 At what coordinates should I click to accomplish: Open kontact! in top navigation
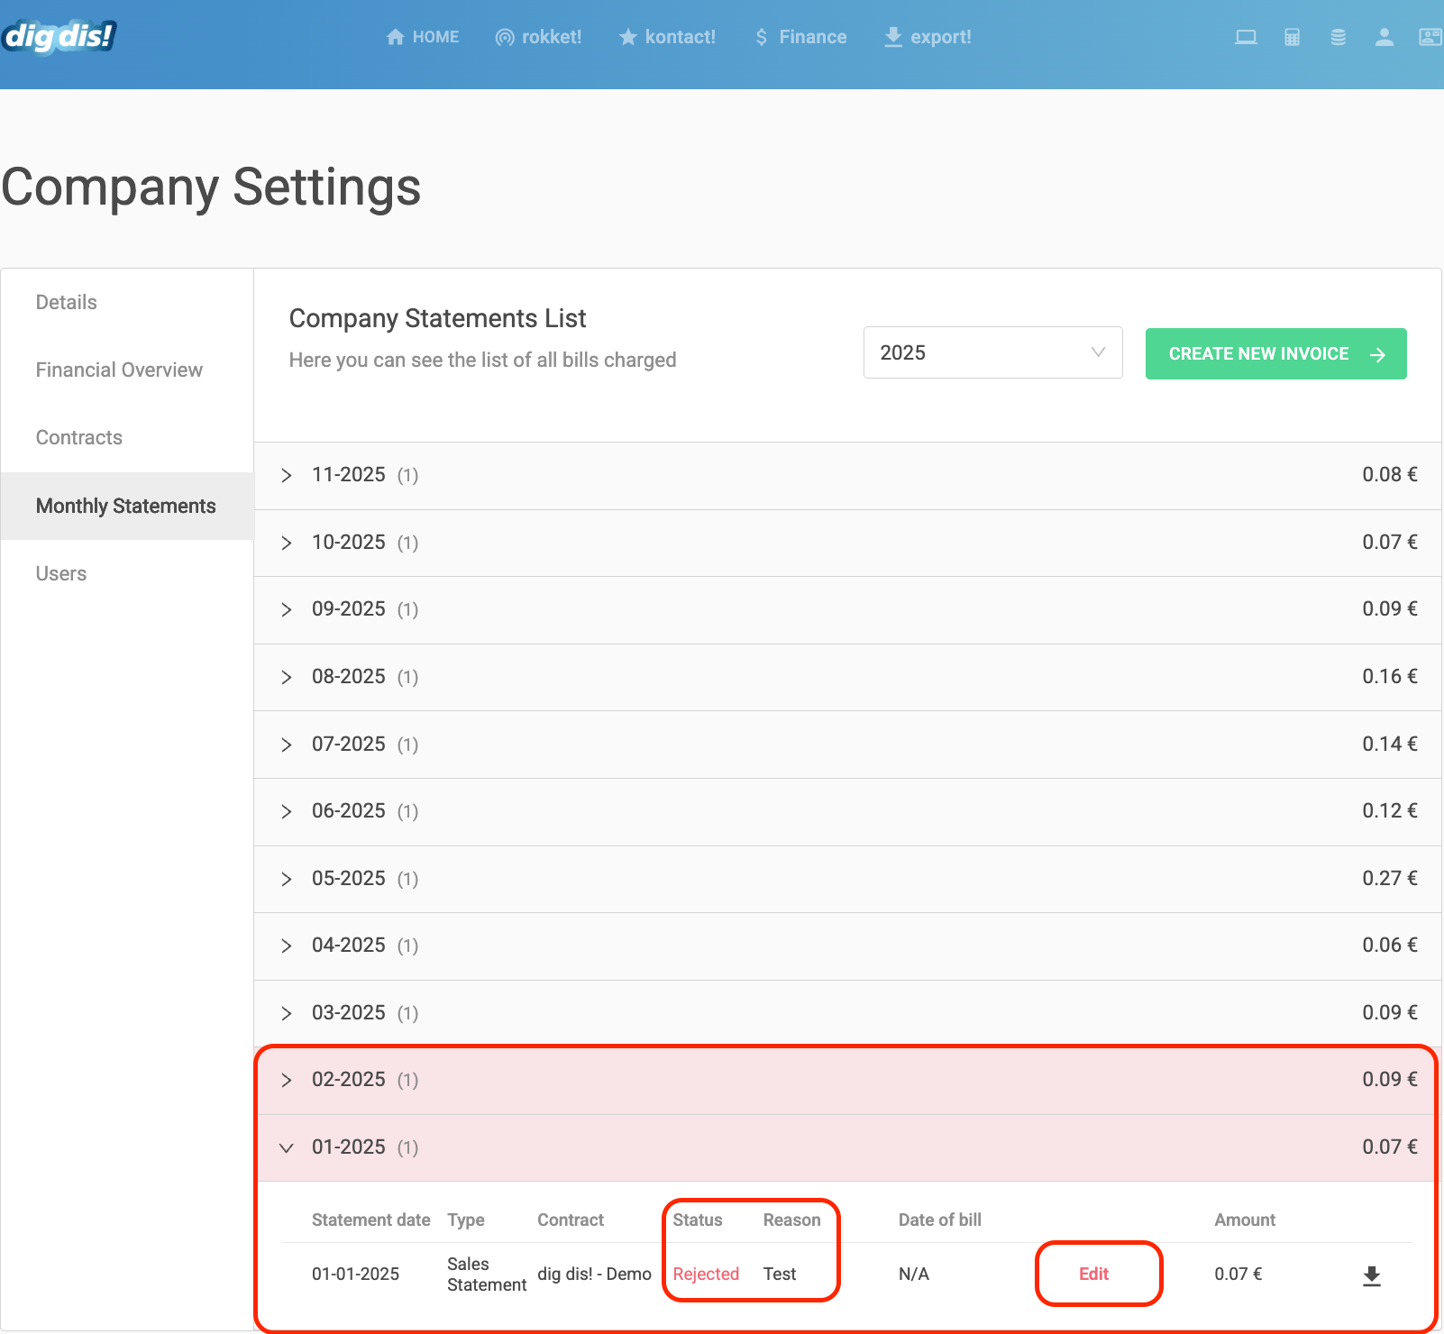667,37
